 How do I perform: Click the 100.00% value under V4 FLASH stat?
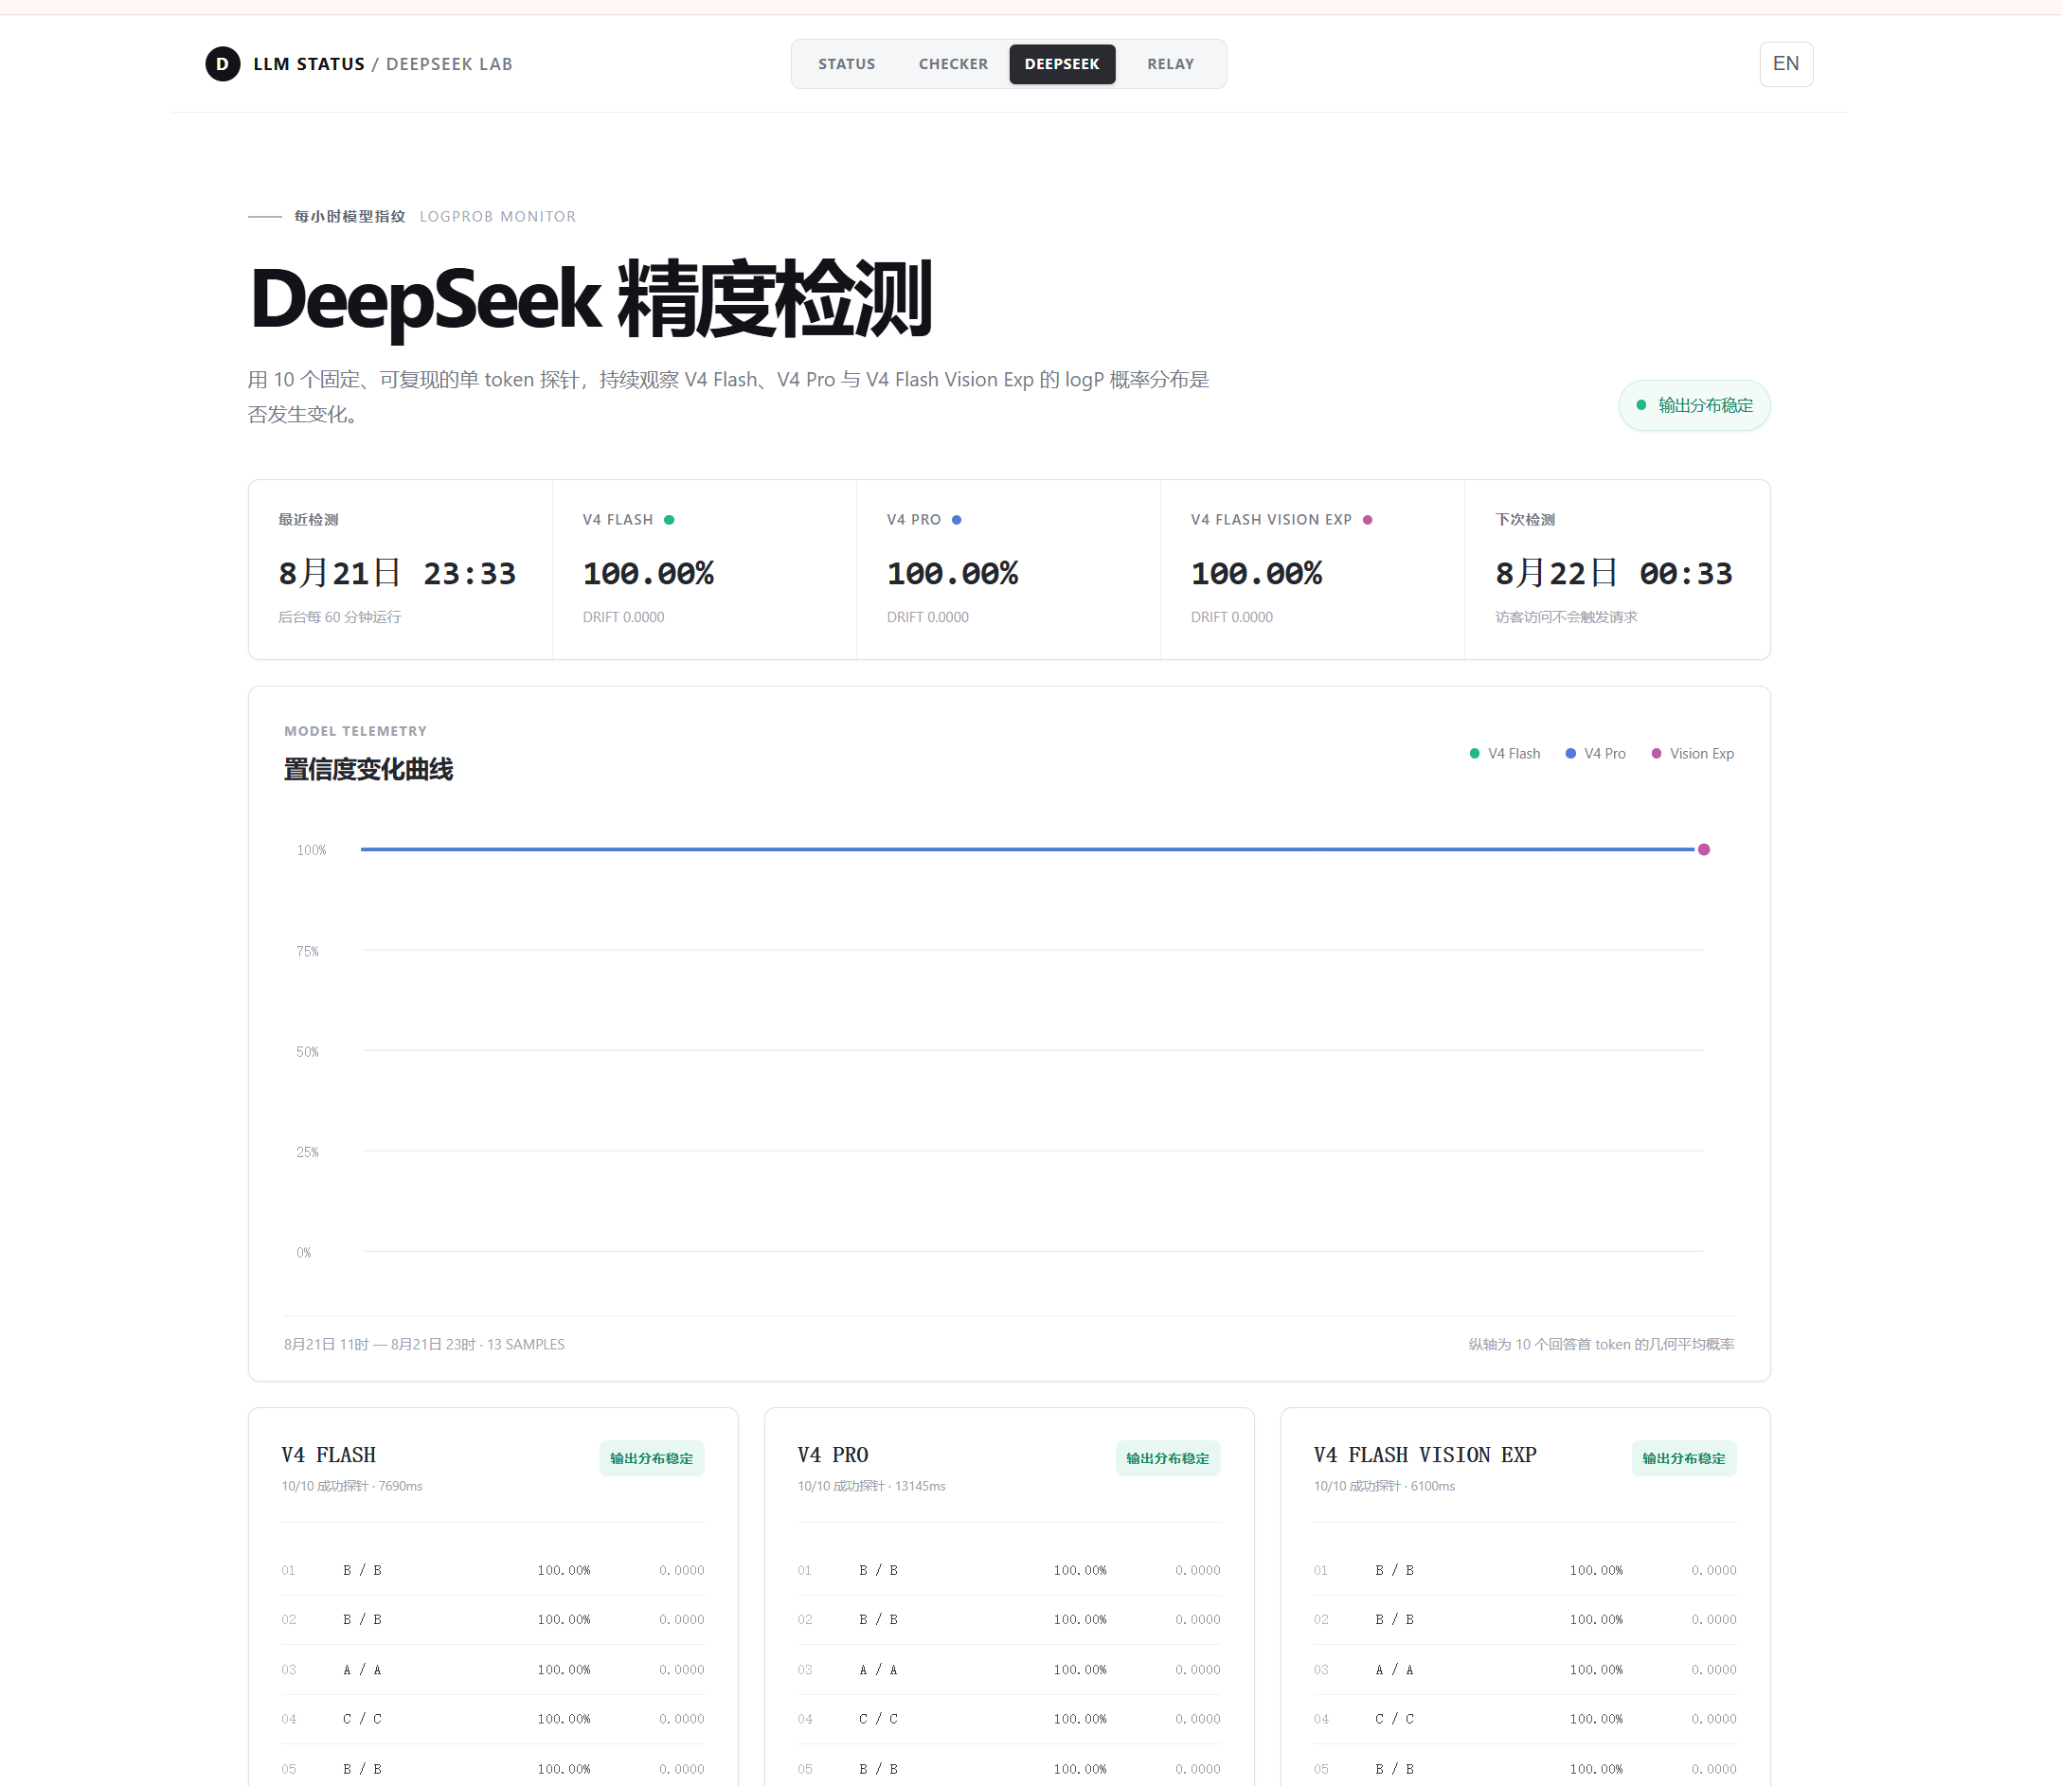click(x=649, y=573)
